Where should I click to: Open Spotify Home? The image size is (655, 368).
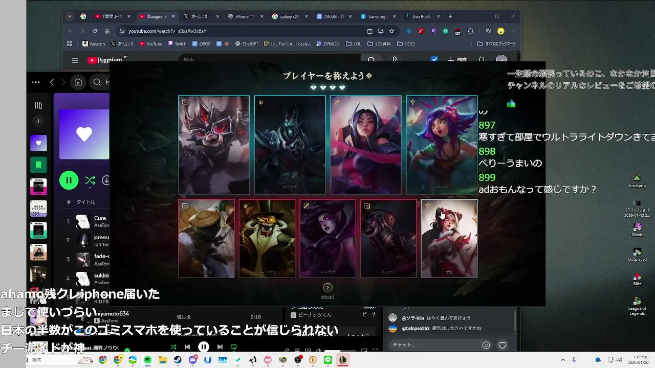[78, 82]
